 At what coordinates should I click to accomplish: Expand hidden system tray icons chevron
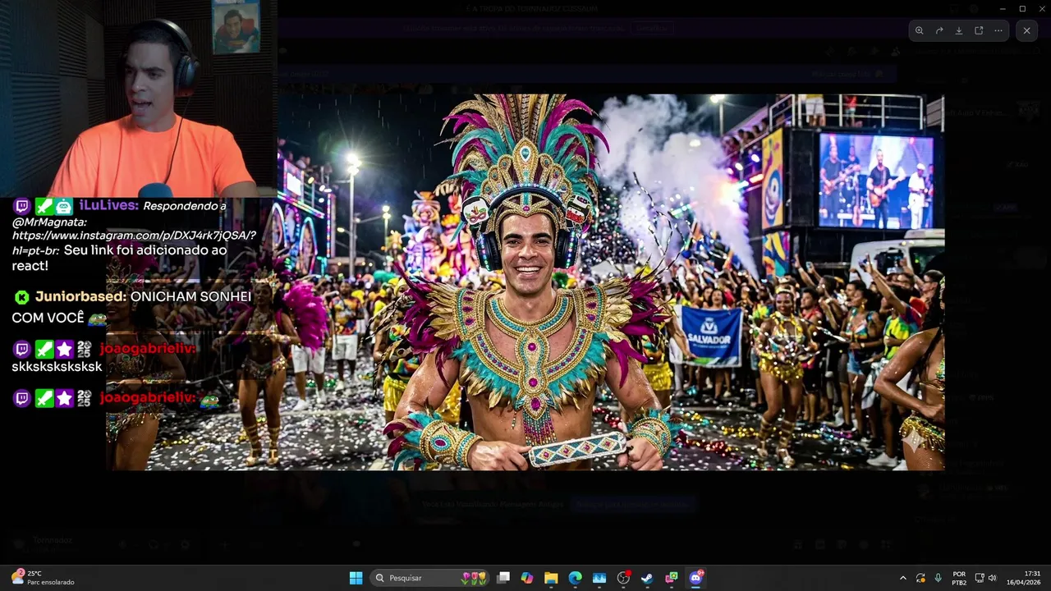(903, 578)
